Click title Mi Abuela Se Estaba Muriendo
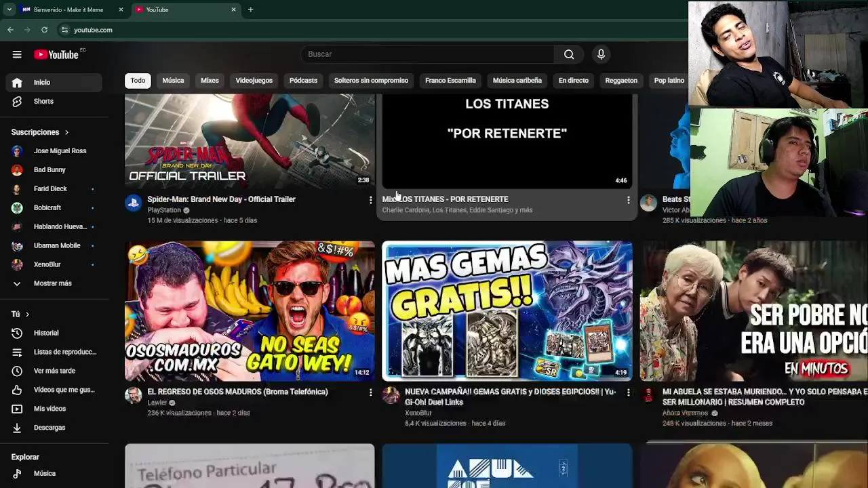The height and width of the screenshot is (488, 868). coord(765,396)
